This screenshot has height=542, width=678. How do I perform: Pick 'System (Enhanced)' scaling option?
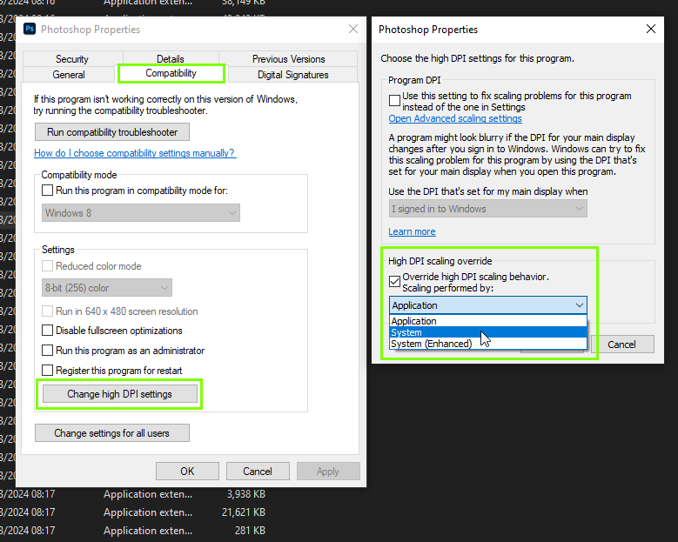(487, 344)
